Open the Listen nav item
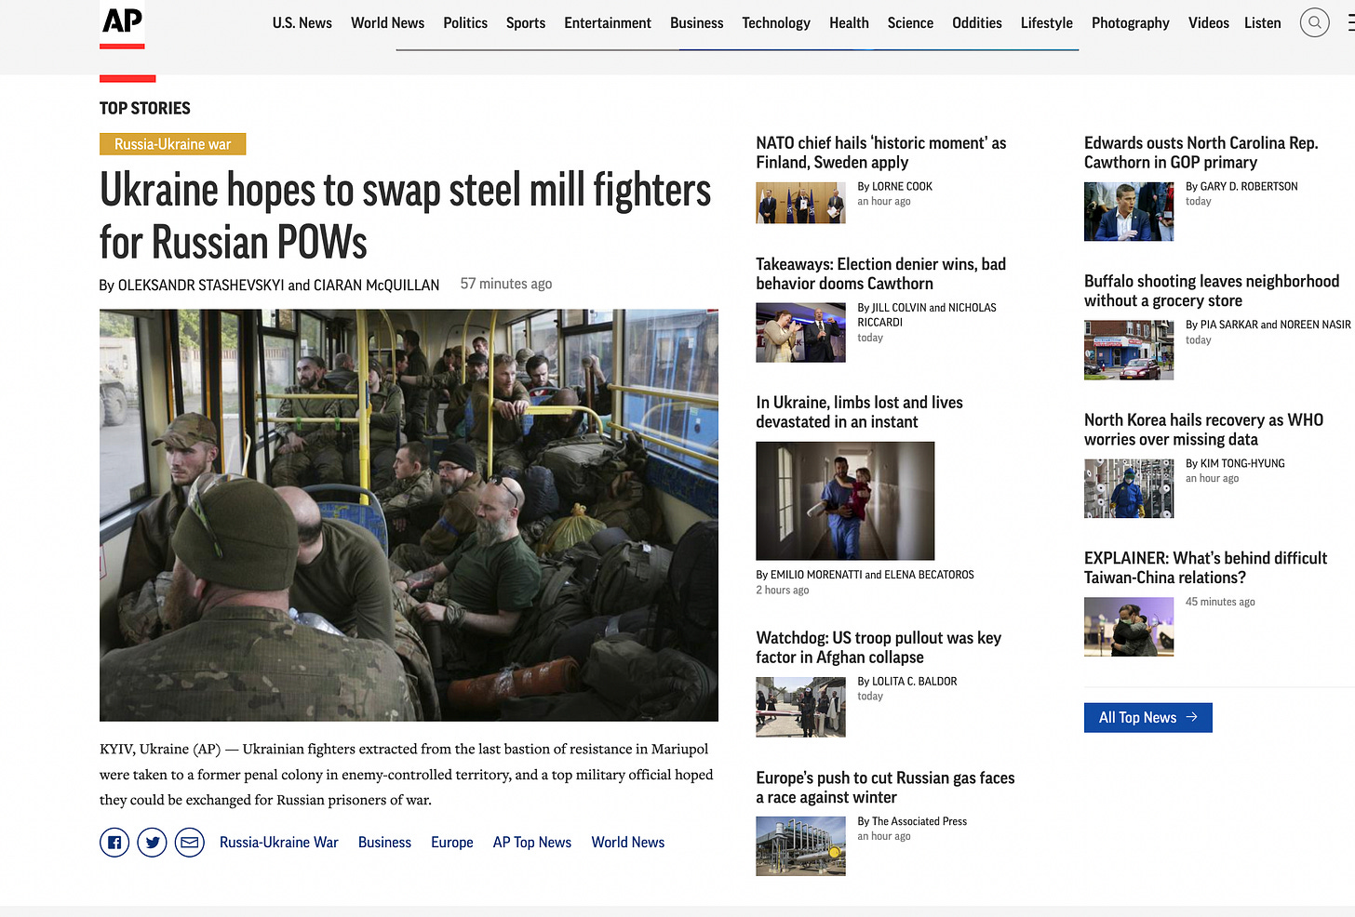Image resolution: width=1355 pixels, height=917 pixels. (1262, 23)
